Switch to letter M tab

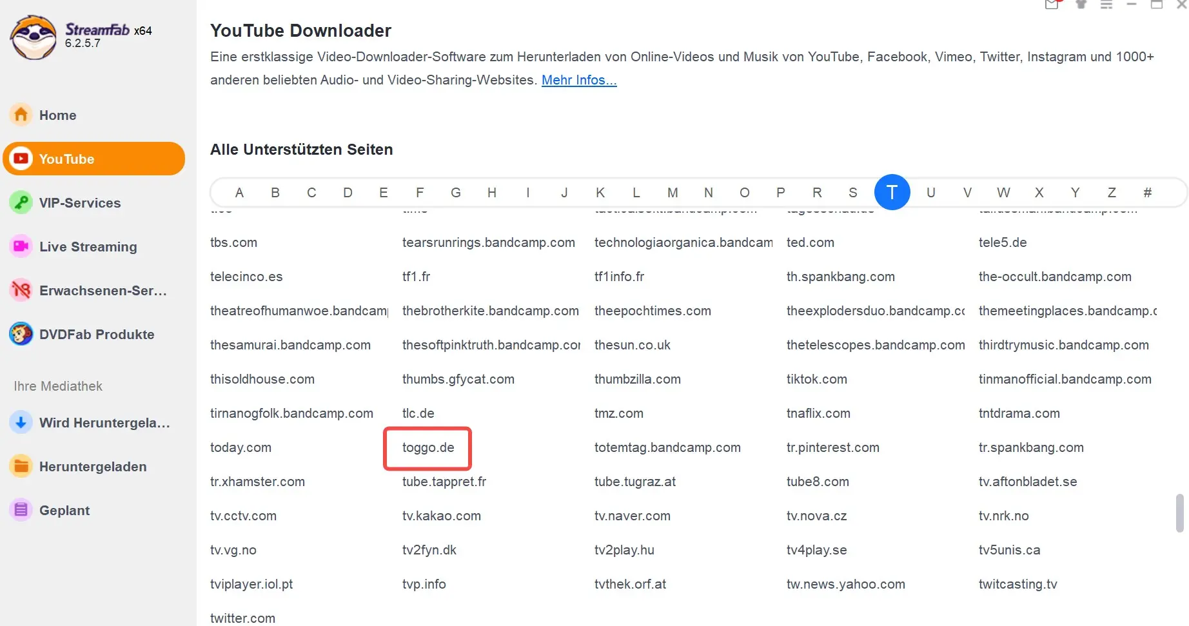pos(673,192)
